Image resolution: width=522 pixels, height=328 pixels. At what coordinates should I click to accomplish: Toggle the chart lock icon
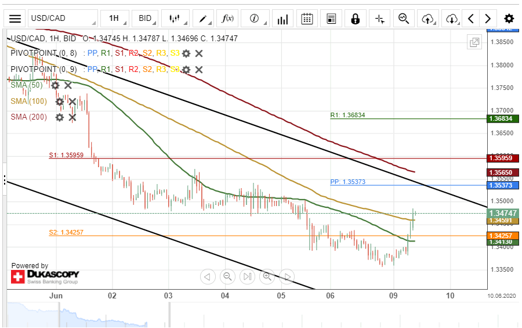tap(356, 19)
